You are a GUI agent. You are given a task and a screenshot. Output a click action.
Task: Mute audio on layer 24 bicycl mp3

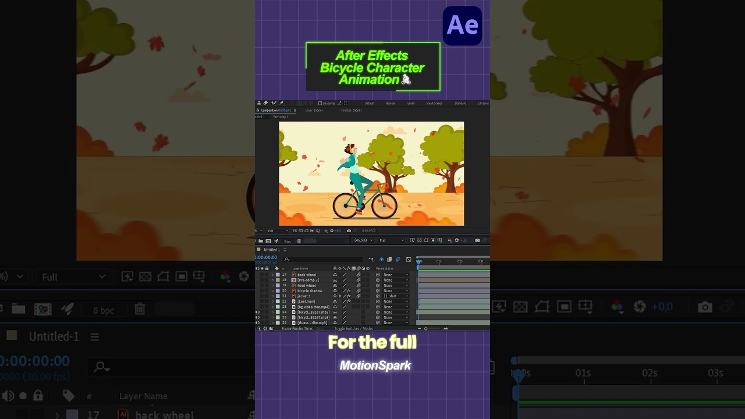257,313
